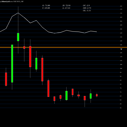Click the green candle with the tallest upper wick
Image resolution: width=127 pixels, height=127 pixels.
(x=18, y=37)
